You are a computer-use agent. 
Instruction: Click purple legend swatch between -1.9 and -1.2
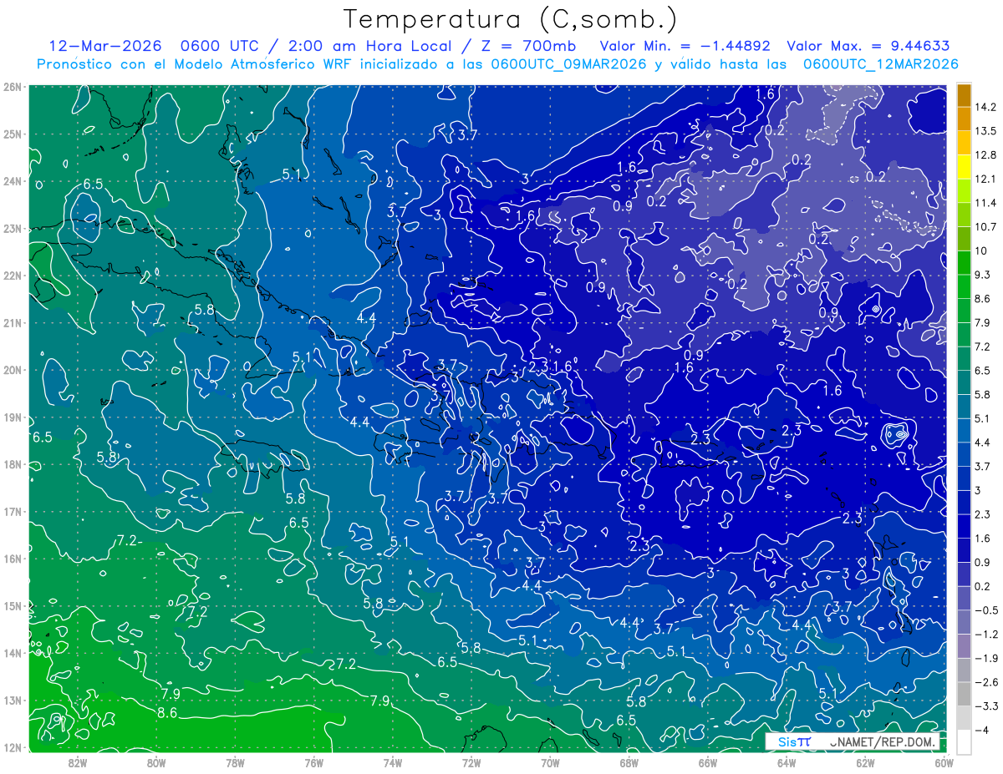(x=964, y=645)
